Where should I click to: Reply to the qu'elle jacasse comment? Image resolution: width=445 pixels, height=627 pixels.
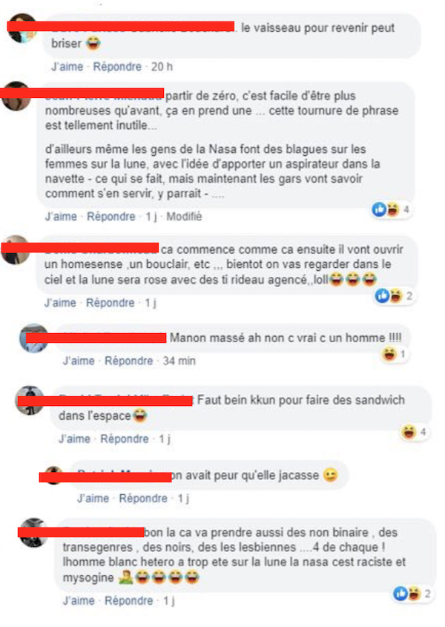click(x=143, y=499)
